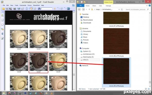Viewport: 152px width, 95px height.
Task: Open the Manage tab under Picture Tools
Action: pos(108,6)
